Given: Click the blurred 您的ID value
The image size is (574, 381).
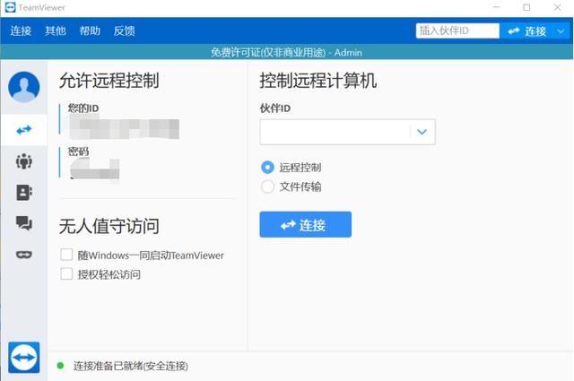Looking at the screenshot, I should tap(124, 126).
